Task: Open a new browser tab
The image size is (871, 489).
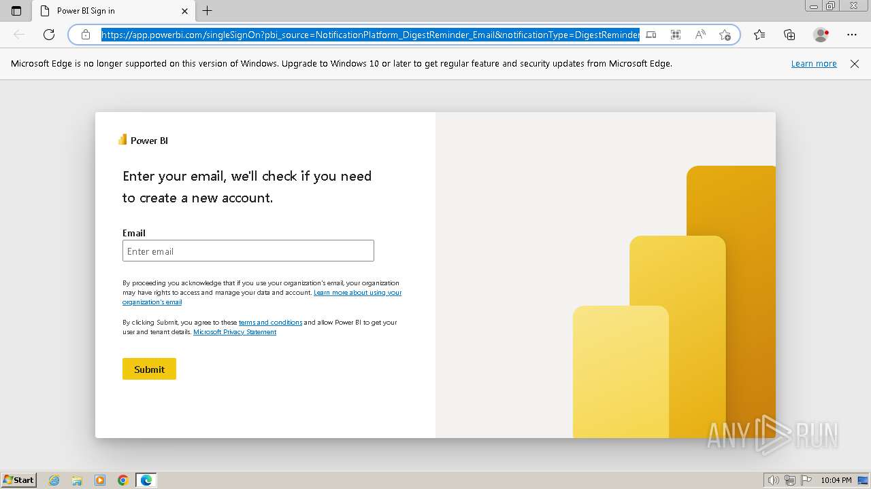Action: (208, 11)
